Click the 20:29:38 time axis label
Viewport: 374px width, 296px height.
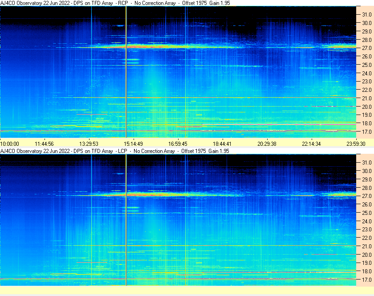point(267,144)
